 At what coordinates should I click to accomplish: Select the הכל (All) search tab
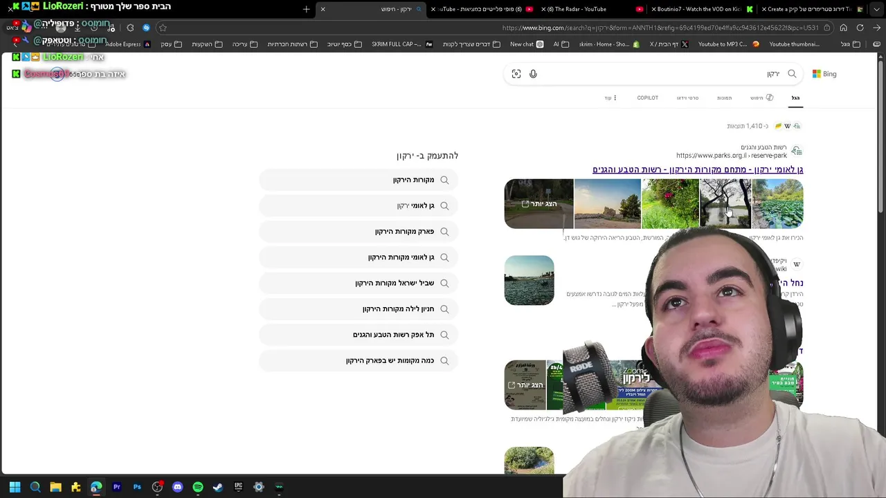pos(795,98)
